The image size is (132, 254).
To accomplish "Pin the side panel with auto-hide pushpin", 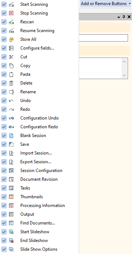I will click(124, 17).
